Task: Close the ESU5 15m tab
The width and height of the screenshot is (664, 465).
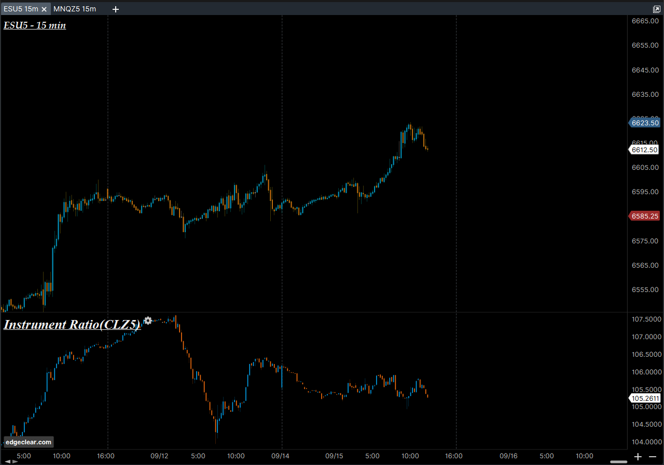Action: point(44,9)
